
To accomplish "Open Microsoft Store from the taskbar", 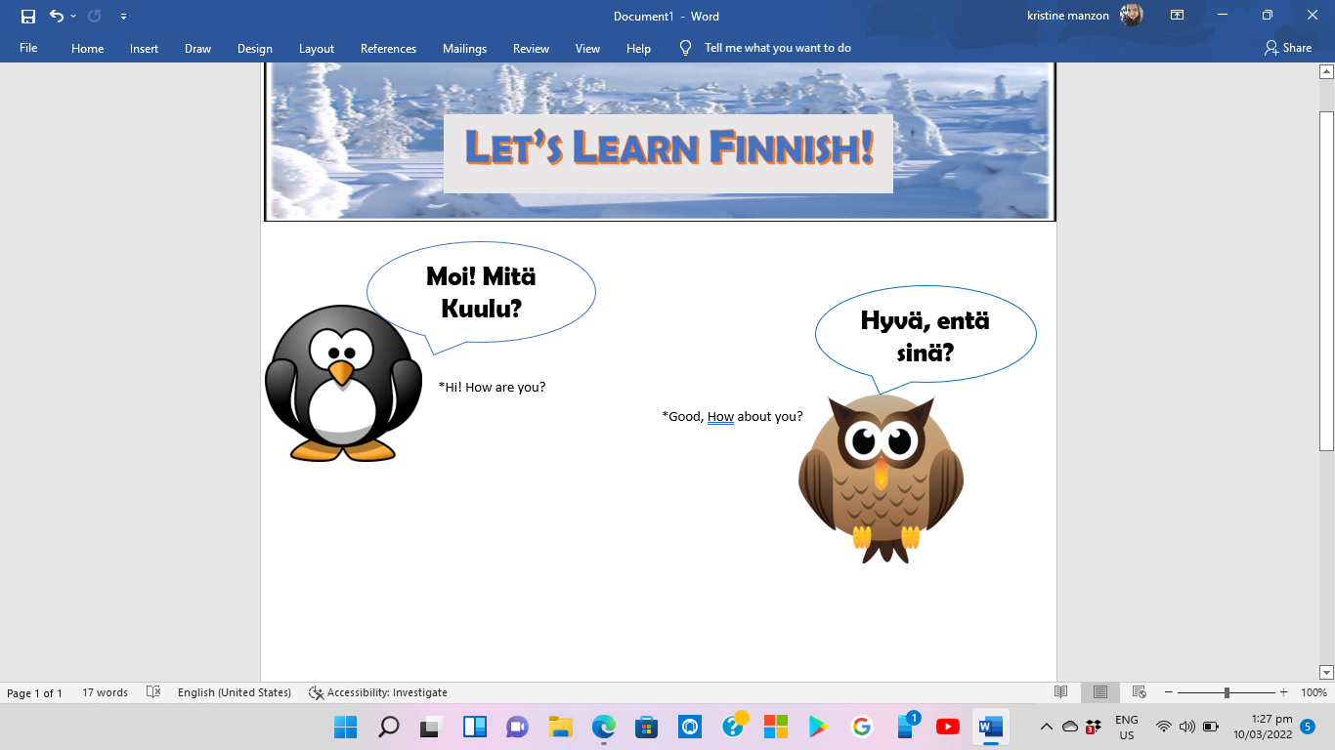I will click(646, 727).
